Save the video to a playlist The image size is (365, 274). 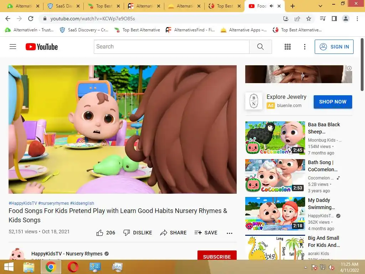tap(206, 233)
